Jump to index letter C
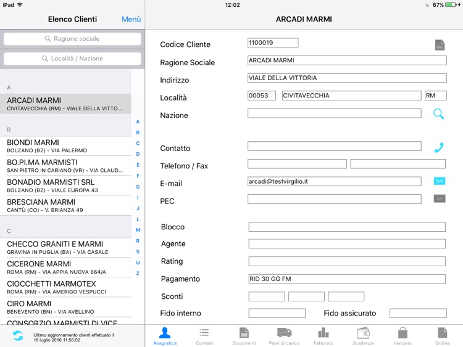The height and width of the screenshot is (347, 463). click(x=138, y=143)
